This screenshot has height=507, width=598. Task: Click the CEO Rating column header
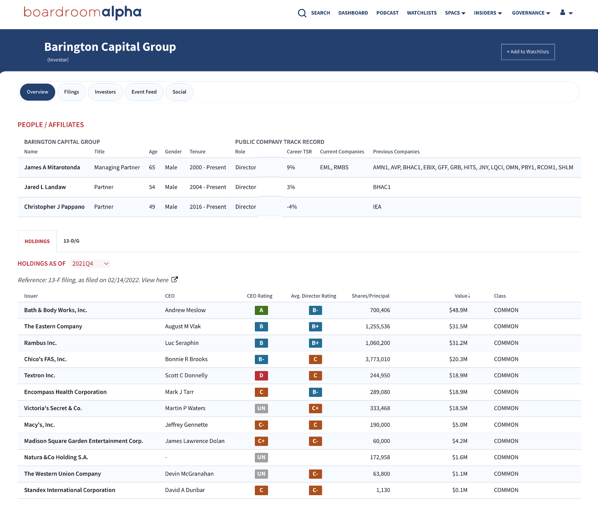pyautogui.click(x=259, y=296)
